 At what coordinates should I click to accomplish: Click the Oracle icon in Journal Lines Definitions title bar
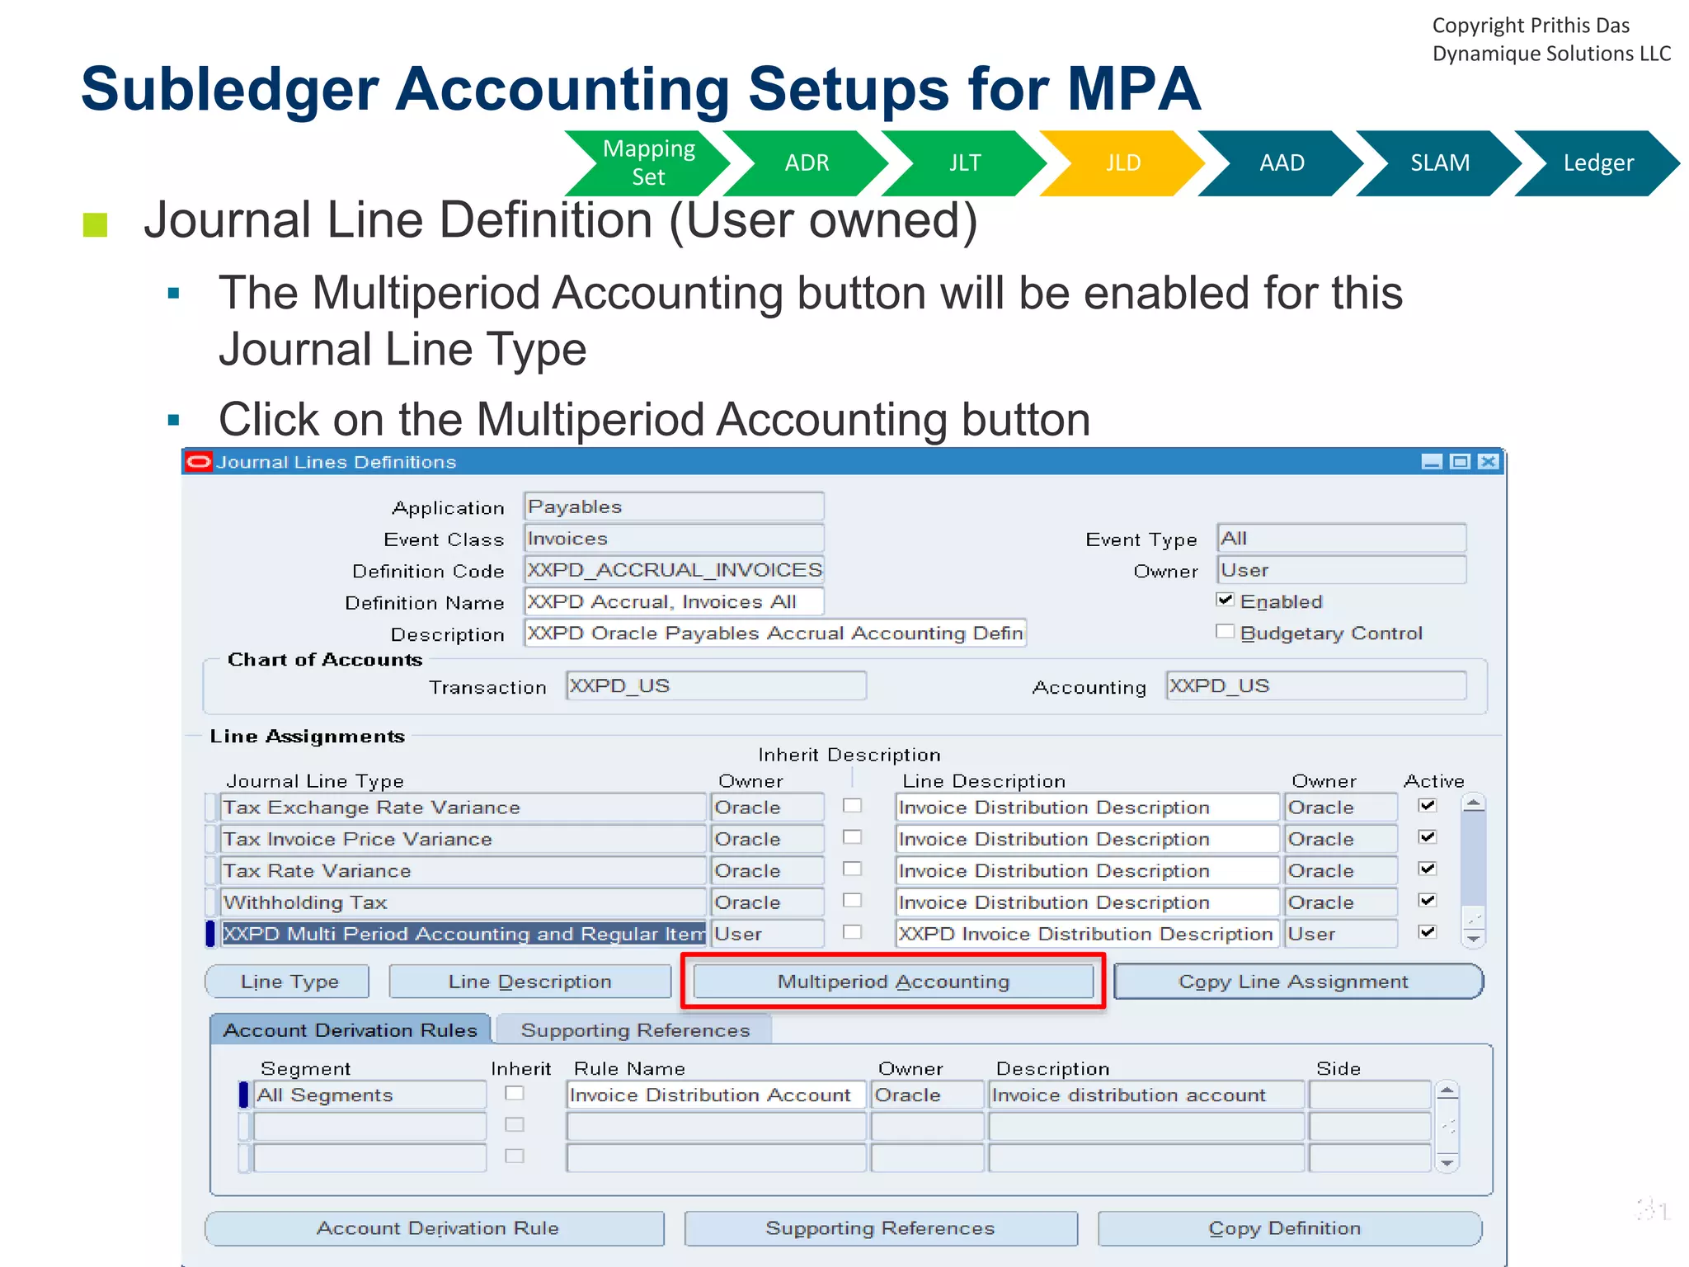(198, 461)
